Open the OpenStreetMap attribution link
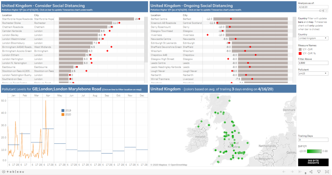 click(x=178, y=165)
